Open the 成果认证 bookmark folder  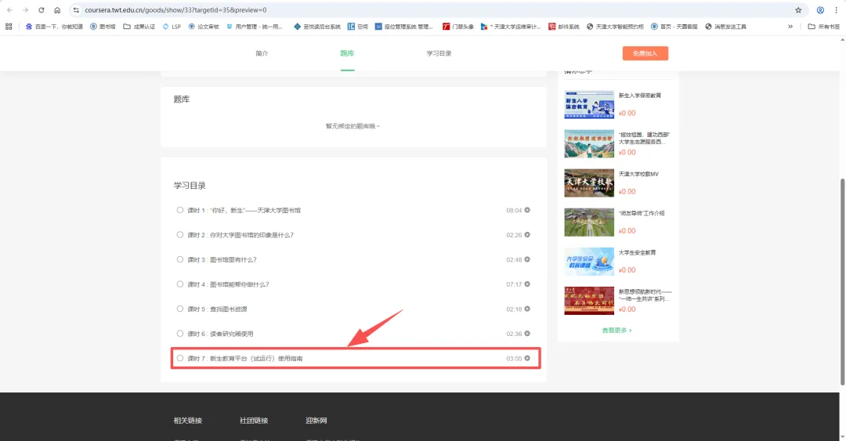139,26
